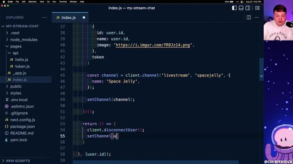Viewport: 293px width, 164px height.
Task: Open README.md file
Action: coord(22,133)
